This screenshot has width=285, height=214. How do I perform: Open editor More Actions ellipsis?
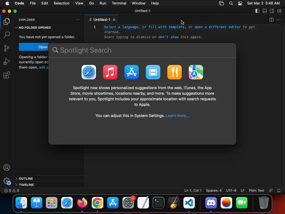(278, 20)
